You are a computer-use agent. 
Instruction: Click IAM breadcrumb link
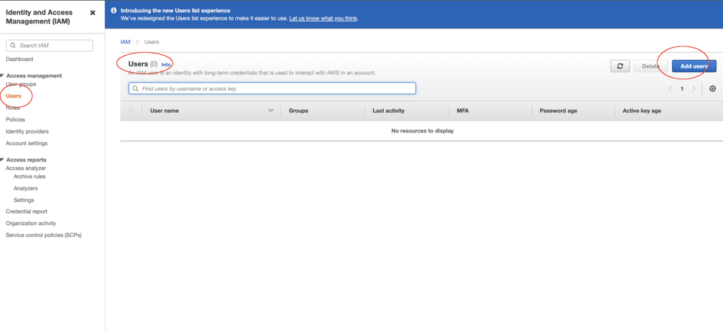click(125, 42)
